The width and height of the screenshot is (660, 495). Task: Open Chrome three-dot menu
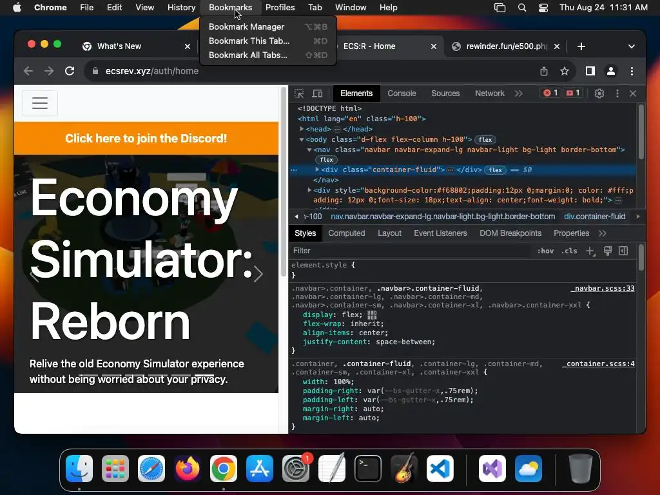[632, 71]
